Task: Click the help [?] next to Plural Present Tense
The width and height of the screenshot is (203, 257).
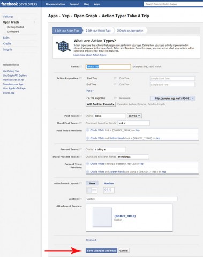Action: pyautogui.click(x=81, y=157)
